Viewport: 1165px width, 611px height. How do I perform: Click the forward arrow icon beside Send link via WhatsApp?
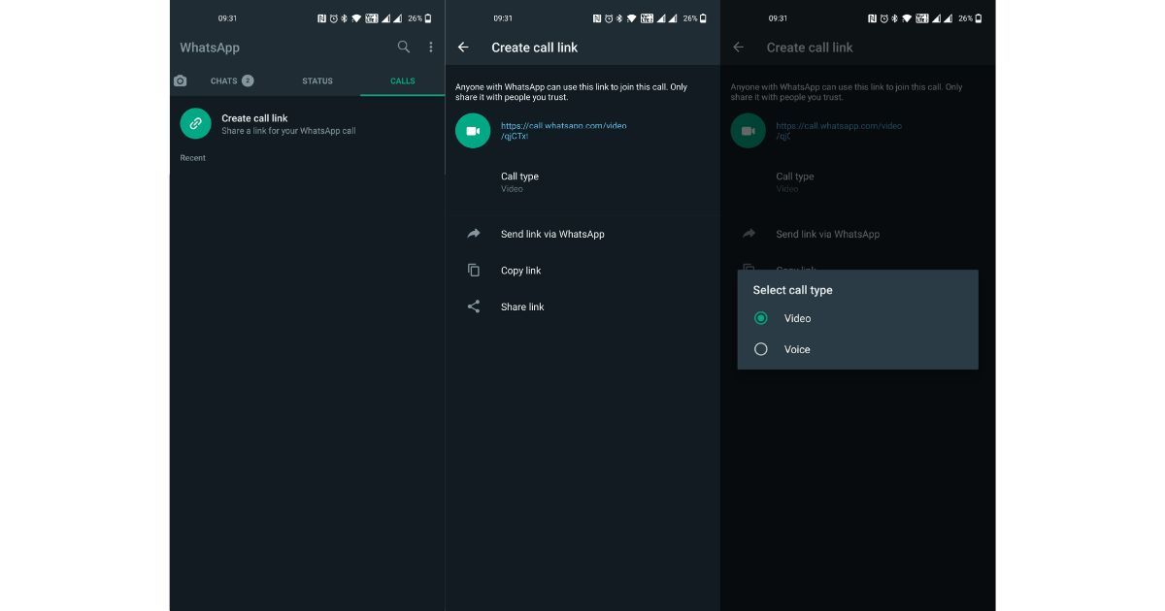[x=474, y=234]
